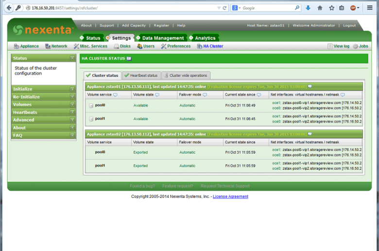Viewport: 379px width, 251px height.
Task: Expand the FAQ sidebar panel
Action: pos(72,135)
